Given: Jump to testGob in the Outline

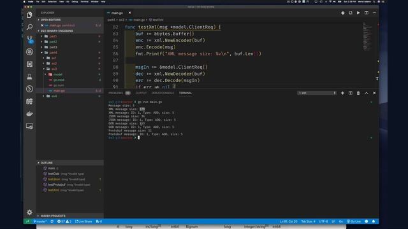Looking at the screenshot, I should 54,174.
